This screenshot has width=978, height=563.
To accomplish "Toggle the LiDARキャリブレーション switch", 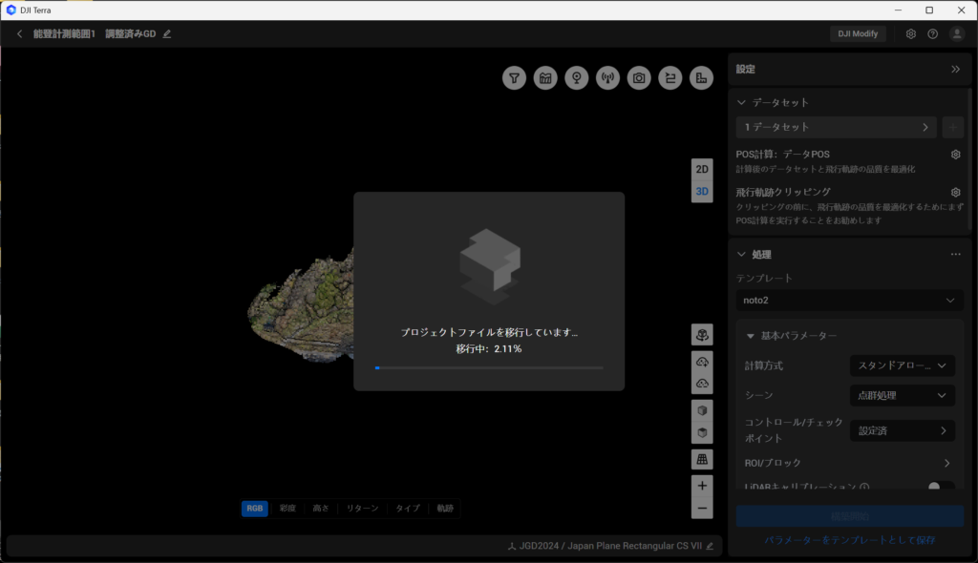I will [941, 487].
